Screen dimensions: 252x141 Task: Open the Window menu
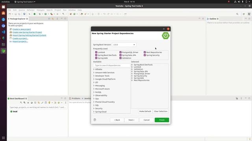pyautogui.click(x=72, y=10)
